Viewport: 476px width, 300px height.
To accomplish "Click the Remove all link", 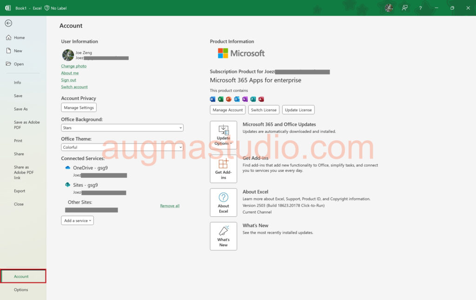I will (170, 206).
